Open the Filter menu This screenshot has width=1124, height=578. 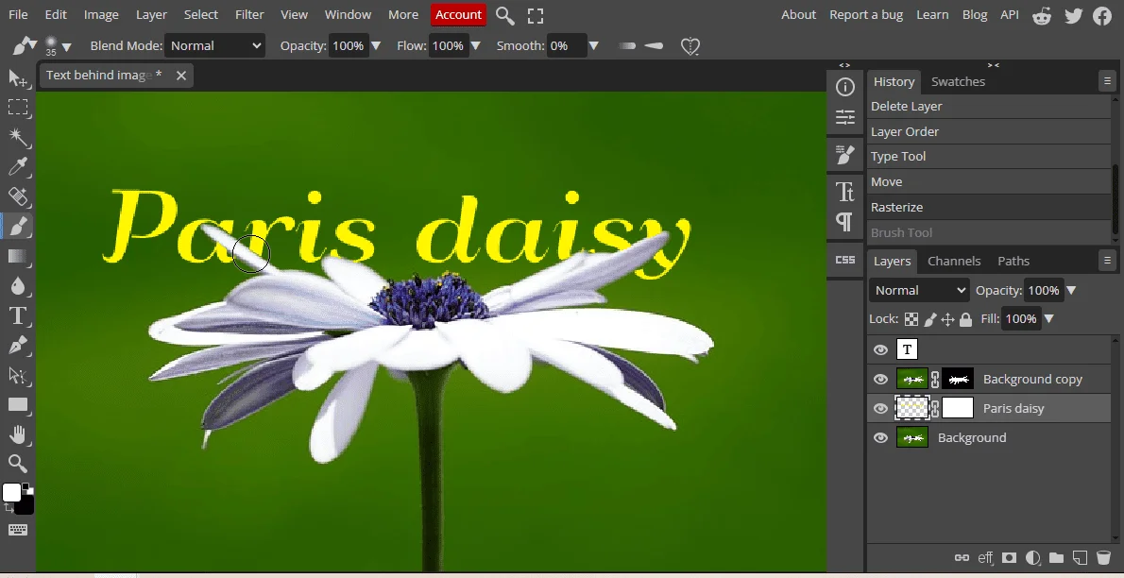pos(249,14)
